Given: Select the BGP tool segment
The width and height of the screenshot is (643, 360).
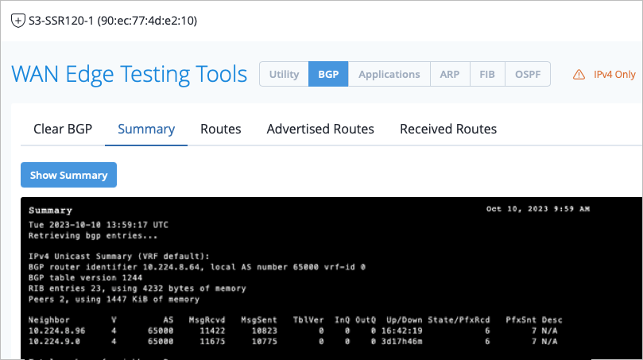Looking at the screenshot, I should (x=328, y=74).
